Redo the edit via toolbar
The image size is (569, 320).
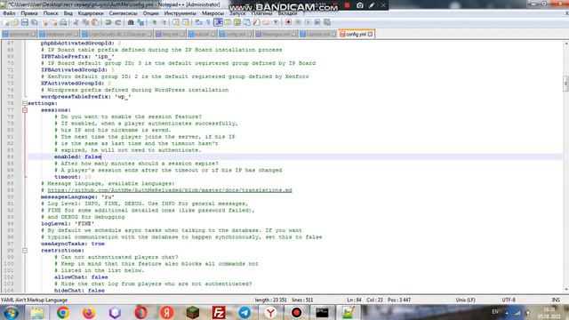tap(118, 22)
